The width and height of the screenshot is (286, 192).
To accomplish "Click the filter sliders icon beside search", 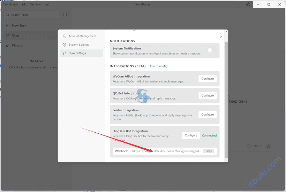I will click(65, 15).
